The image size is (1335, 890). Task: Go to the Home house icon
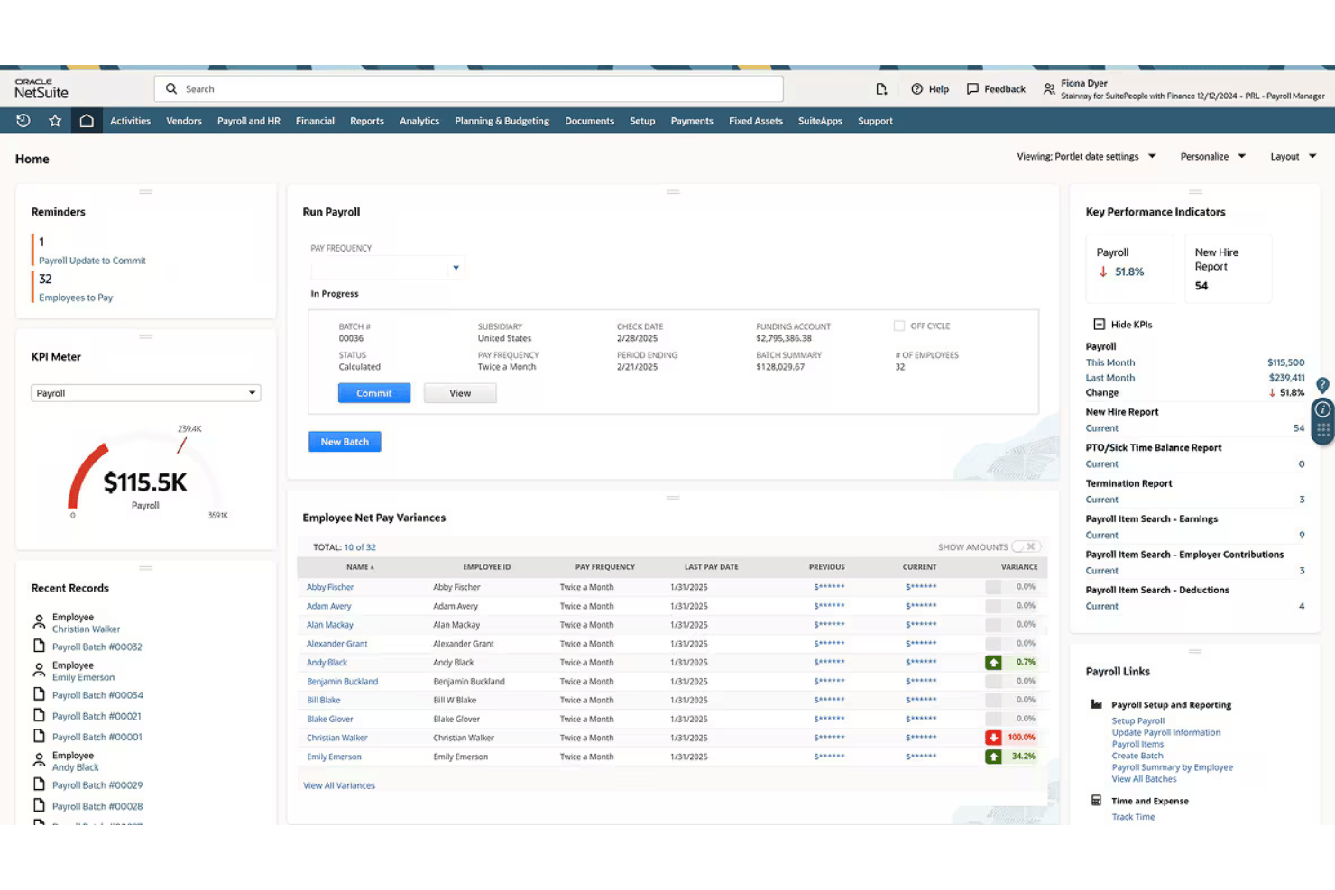pos(87,121)
